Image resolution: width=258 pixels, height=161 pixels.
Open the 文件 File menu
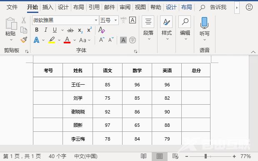point(12,7)
